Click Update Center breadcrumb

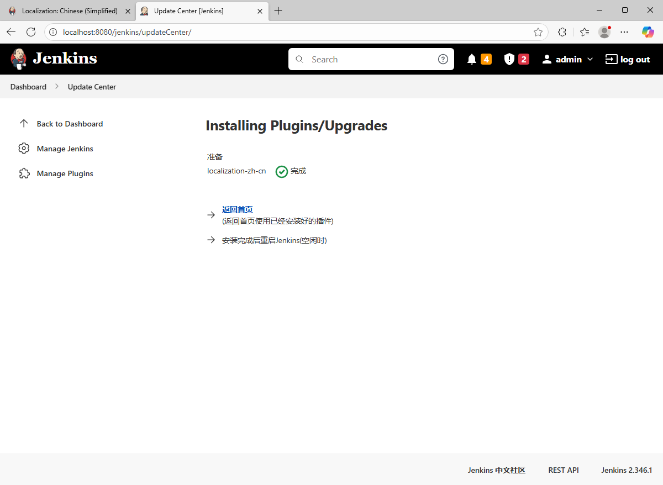point(92,87)
